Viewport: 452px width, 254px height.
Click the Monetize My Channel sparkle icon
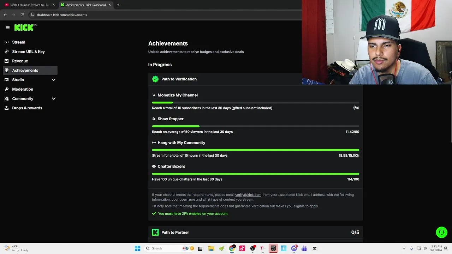pyautogui.click(x=154, y=95)
